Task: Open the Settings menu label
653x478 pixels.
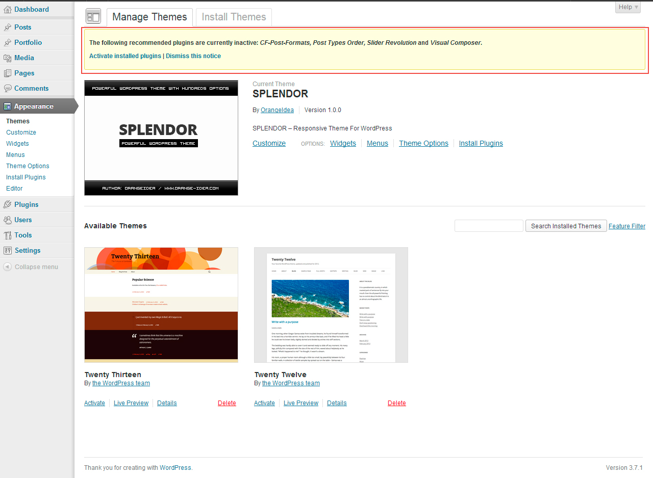Action: (28, 250)
